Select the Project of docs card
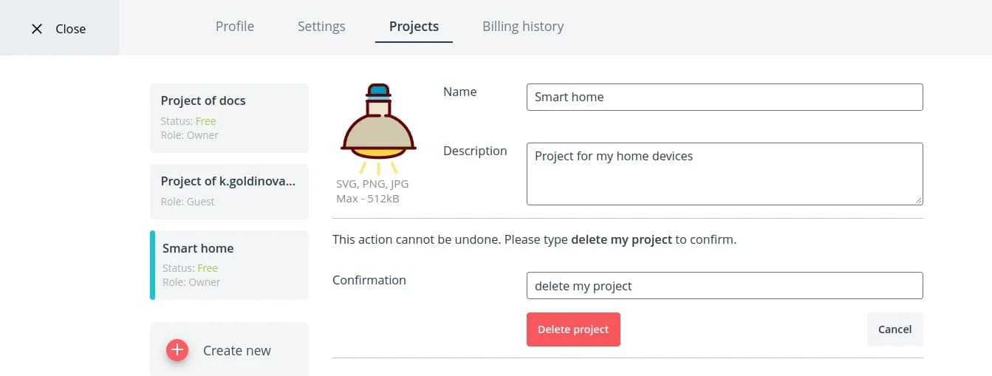 (x=229, y=117)
